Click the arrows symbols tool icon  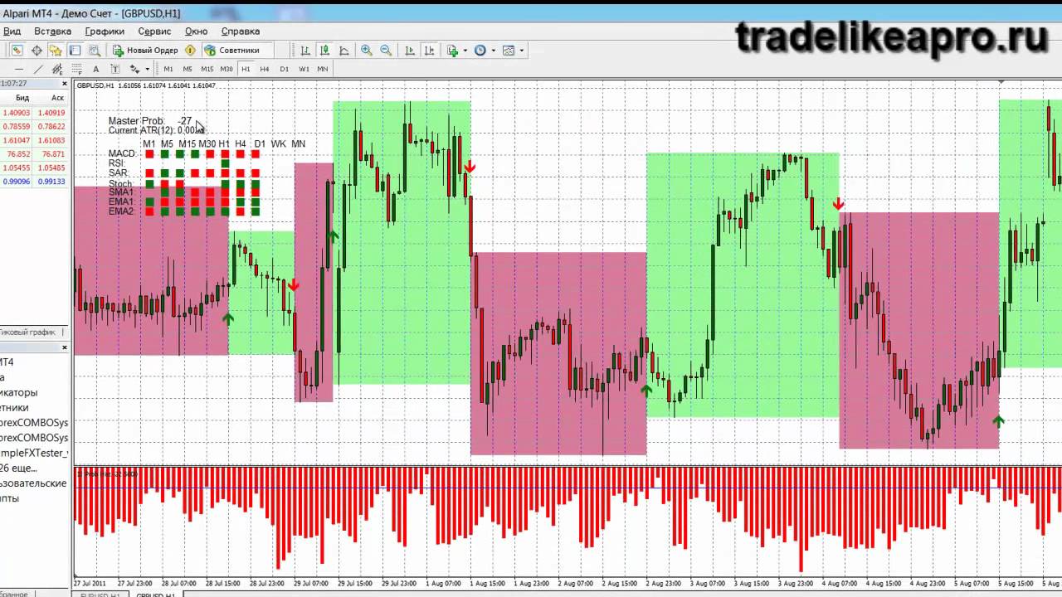[x=135, y=69]
